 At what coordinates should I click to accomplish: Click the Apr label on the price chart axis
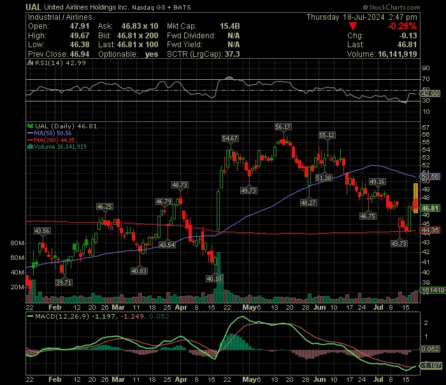[x=181, y=308]
